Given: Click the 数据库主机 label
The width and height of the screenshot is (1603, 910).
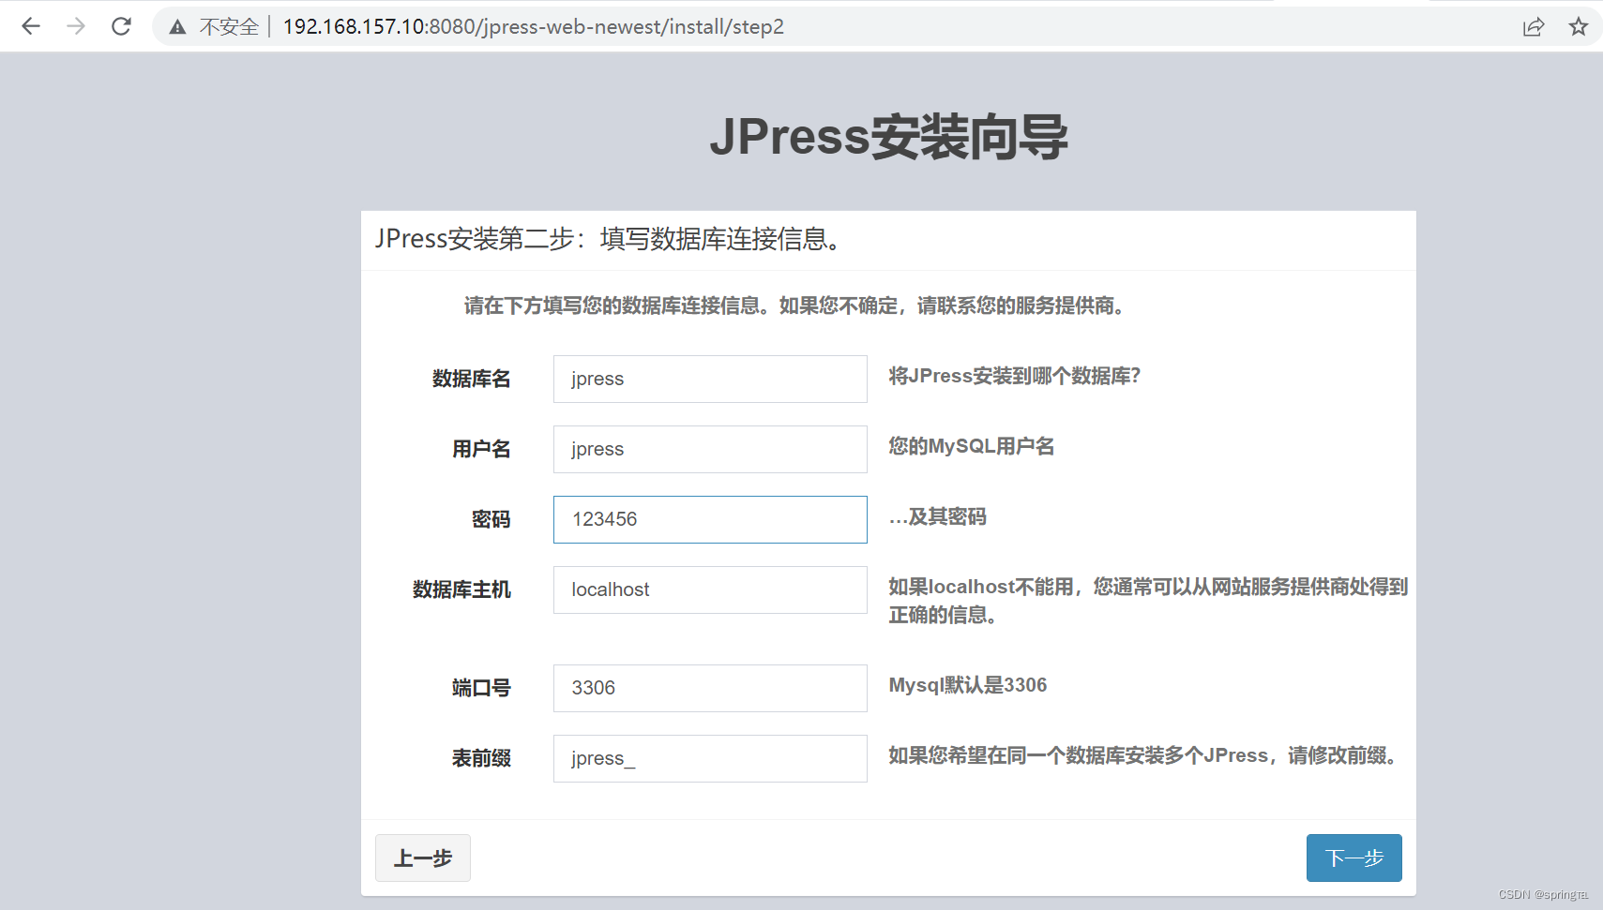Looking at the screenshot, I should pos(461,589).
